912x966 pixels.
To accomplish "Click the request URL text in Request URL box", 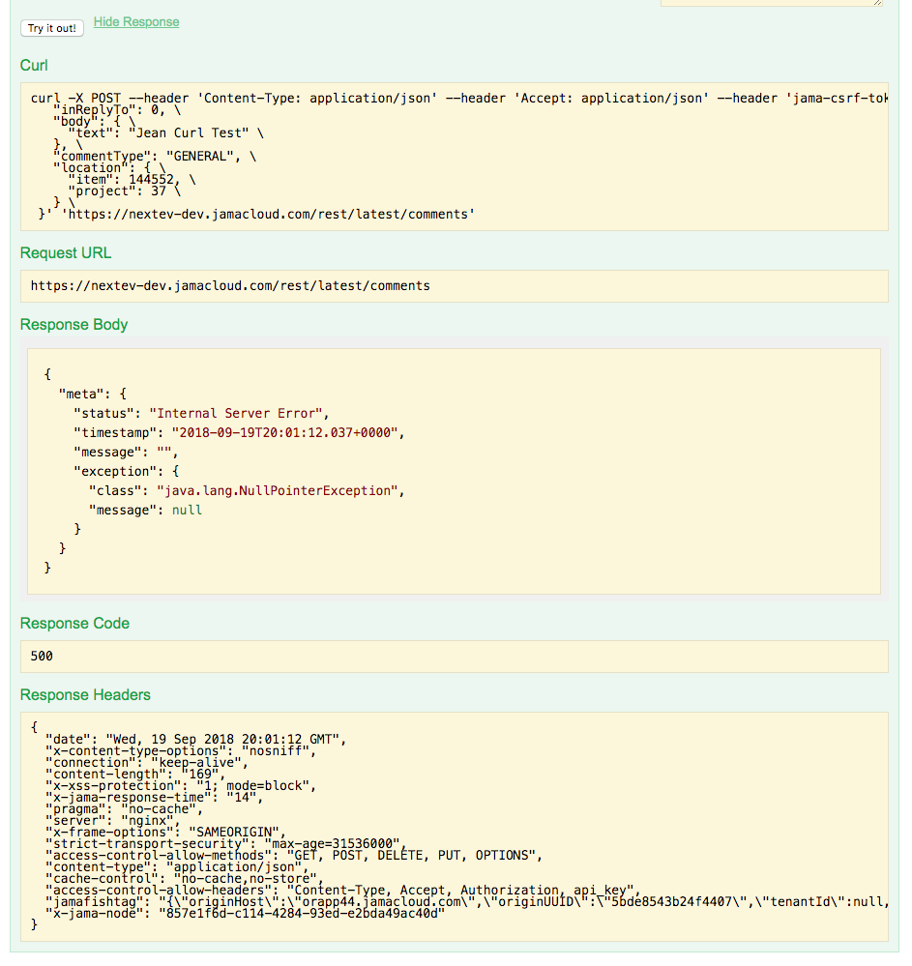I will tap(230, 286).
